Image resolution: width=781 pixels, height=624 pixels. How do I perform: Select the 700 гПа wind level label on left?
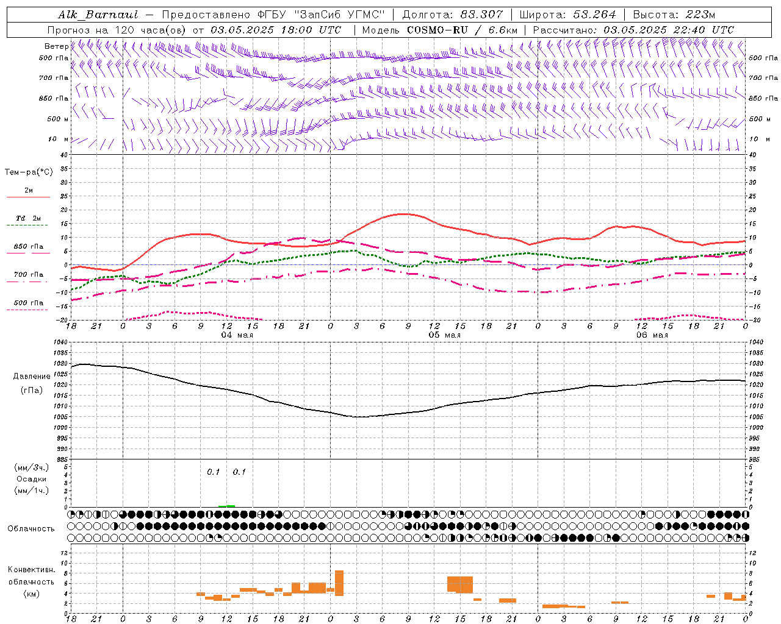click(54, 78)
